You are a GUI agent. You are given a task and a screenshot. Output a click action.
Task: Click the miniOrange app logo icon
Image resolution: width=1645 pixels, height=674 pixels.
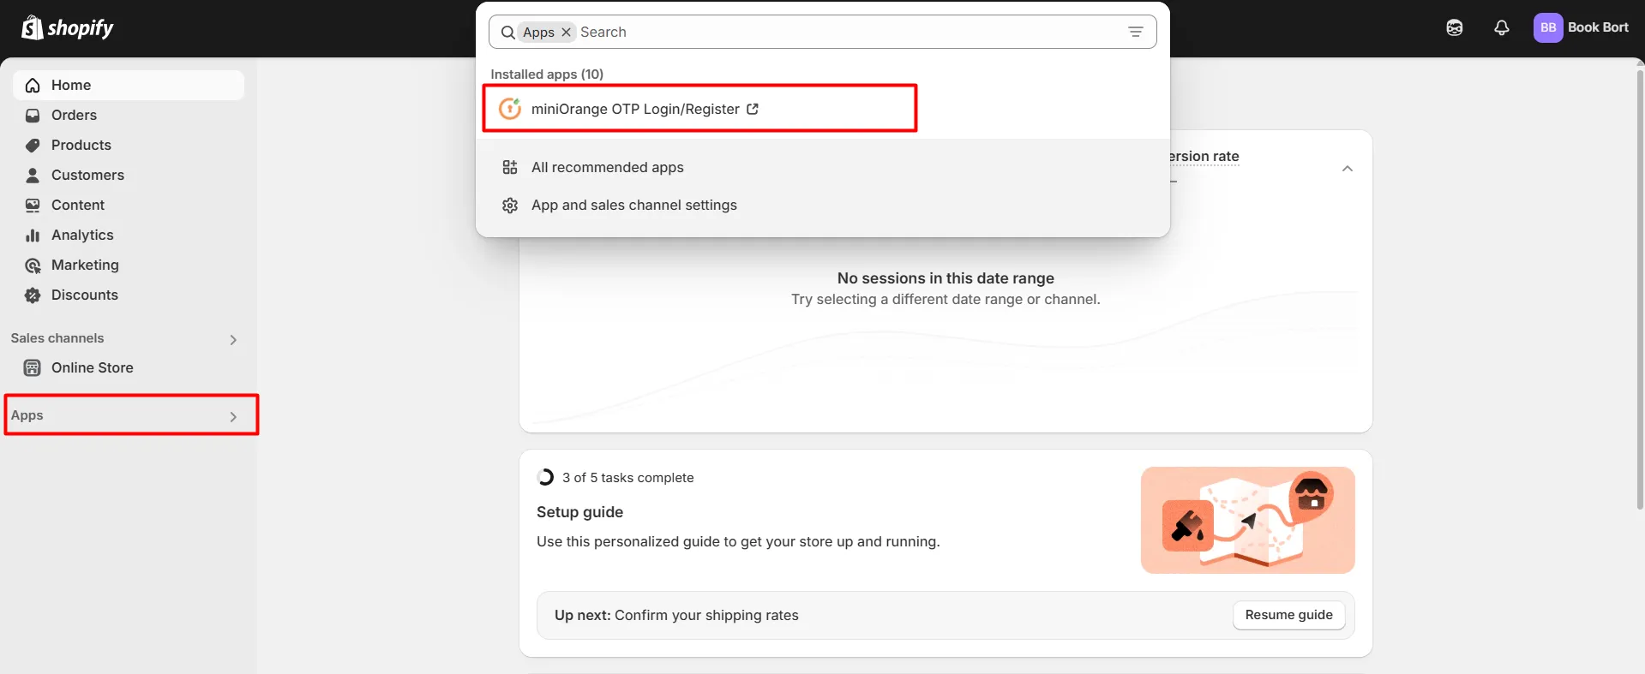pyautogui.click(x=510, y=109)
